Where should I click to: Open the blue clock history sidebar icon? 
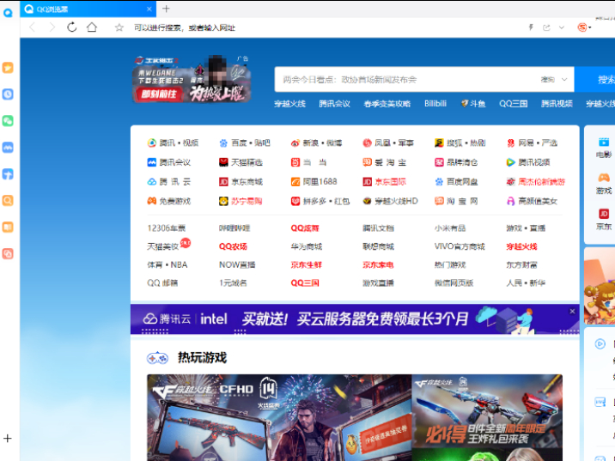click(x=8, y=94)
